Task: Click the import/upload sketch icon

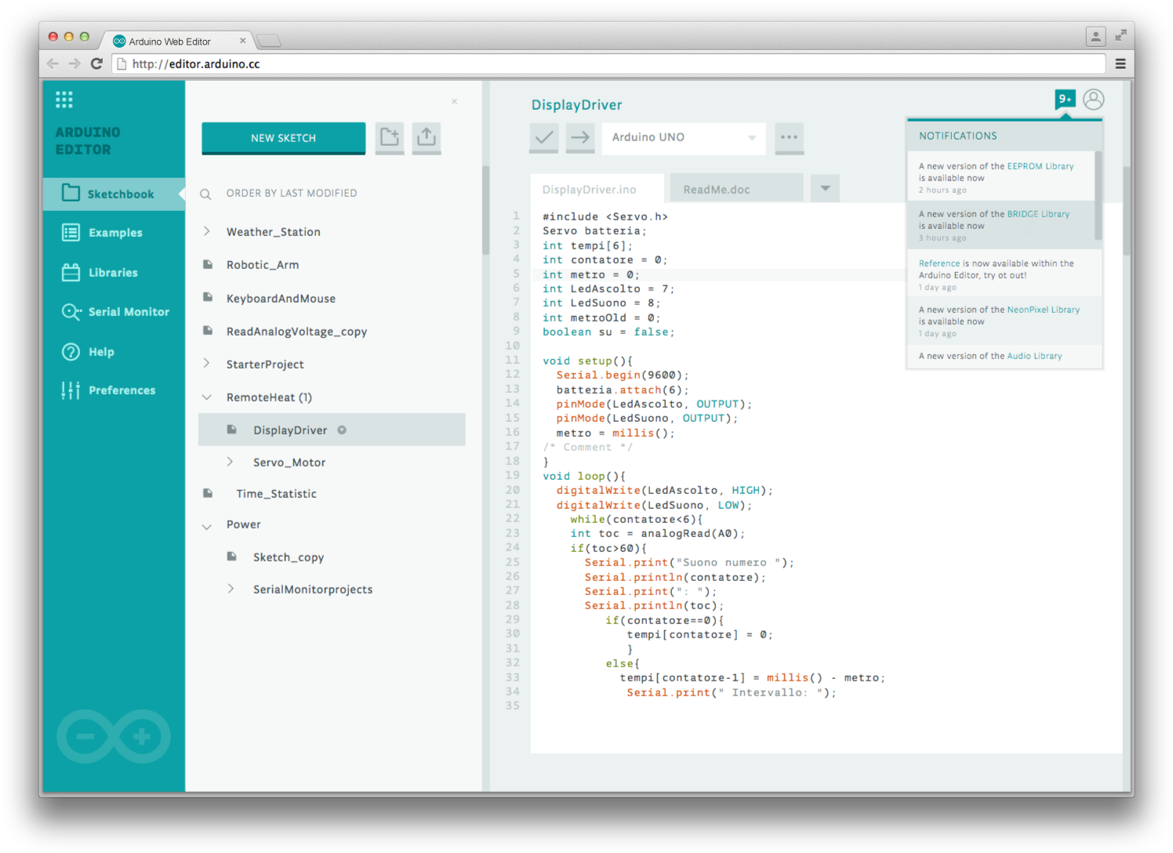Action: click(x=427, y=137)
